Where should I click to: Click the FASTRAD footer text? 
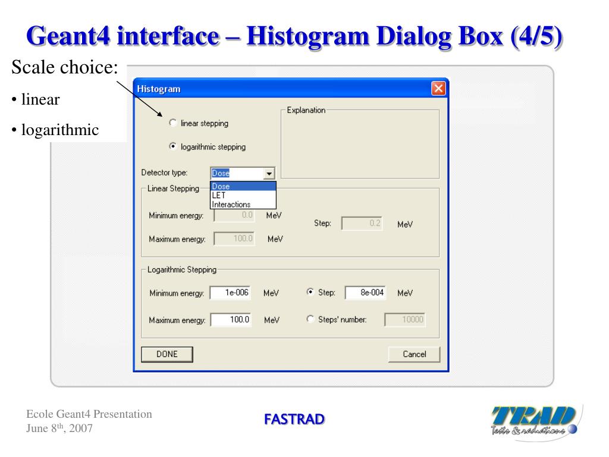pyautogui.click(x=294, y=420)
